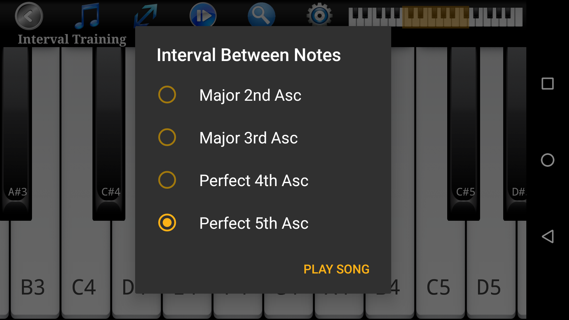Select the Major 2nd Asc radio button
Image resolution: width=569 pixels, height=320 pixels.
pyautogui.click(x=165, y=95)
